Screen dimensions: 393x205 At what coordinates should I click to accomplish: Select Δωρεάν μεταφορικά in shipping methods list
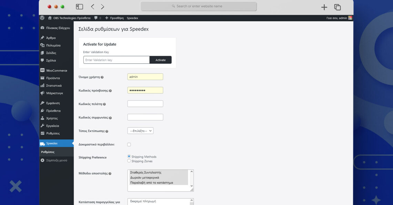click(x=158, y=177)
